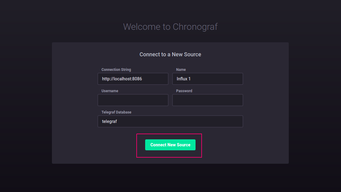Focus the Telegraf Database input field

[x=170, y=121]
